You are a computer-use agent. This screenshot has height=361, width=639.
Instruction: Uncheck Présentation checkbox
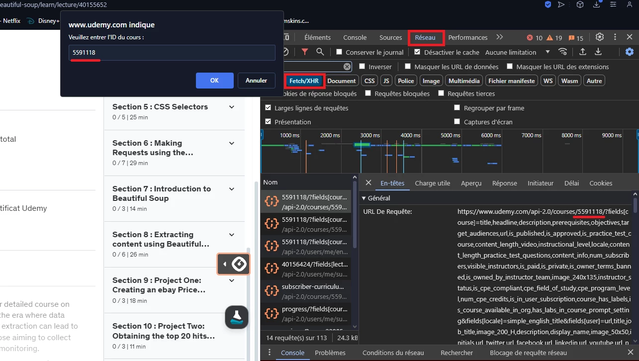coord(268,122)
